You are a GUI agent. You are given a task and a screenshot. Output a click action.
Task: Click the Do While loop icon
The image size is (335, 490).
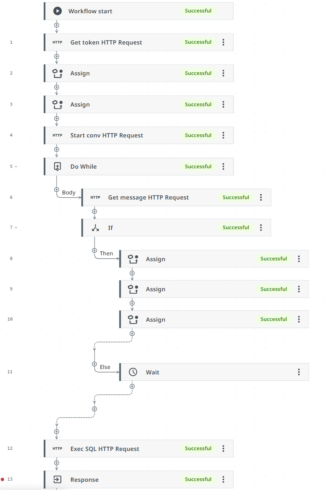(57, 167)
